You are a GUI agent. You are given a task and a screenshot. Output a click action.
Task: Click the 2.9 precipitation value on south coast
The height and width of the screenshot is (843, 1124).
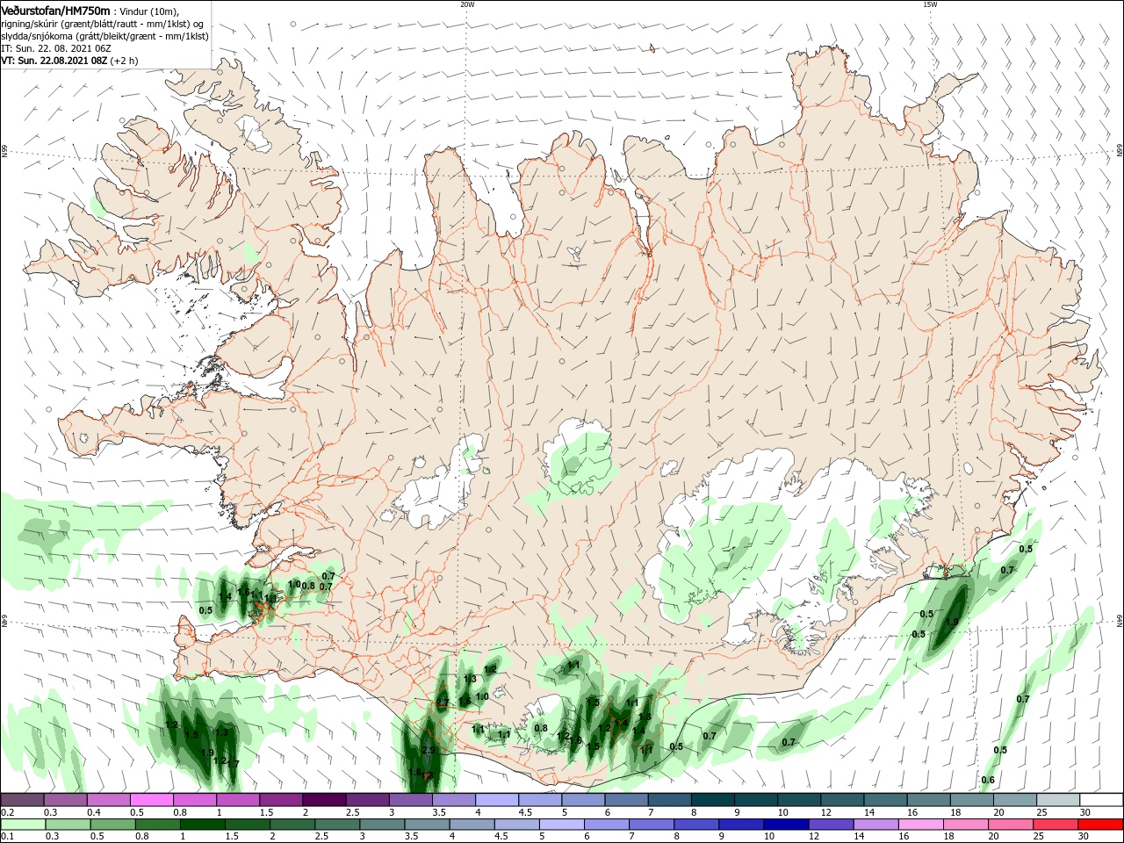pyautogui.click(x=429, y=751)
